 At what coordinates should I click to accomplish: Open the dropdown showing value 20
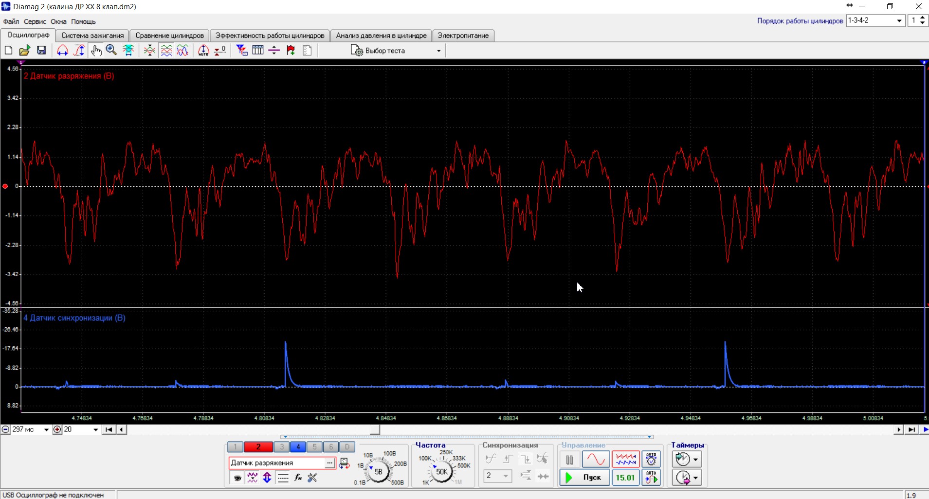click(x=95, y=429)
